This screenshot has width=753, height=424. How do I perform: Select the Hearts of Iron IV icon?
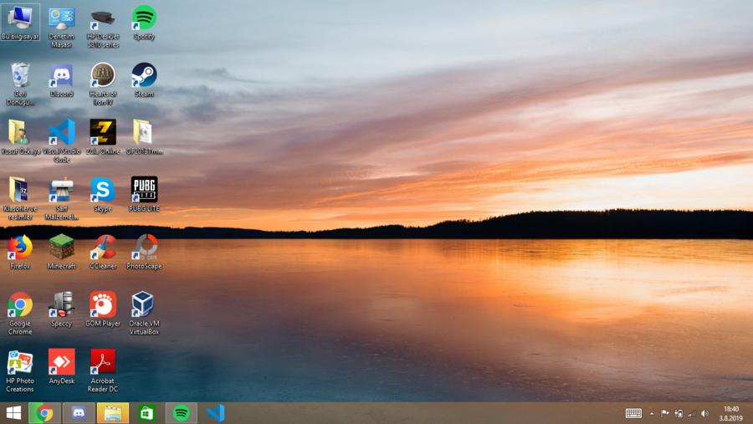point(103,84)
